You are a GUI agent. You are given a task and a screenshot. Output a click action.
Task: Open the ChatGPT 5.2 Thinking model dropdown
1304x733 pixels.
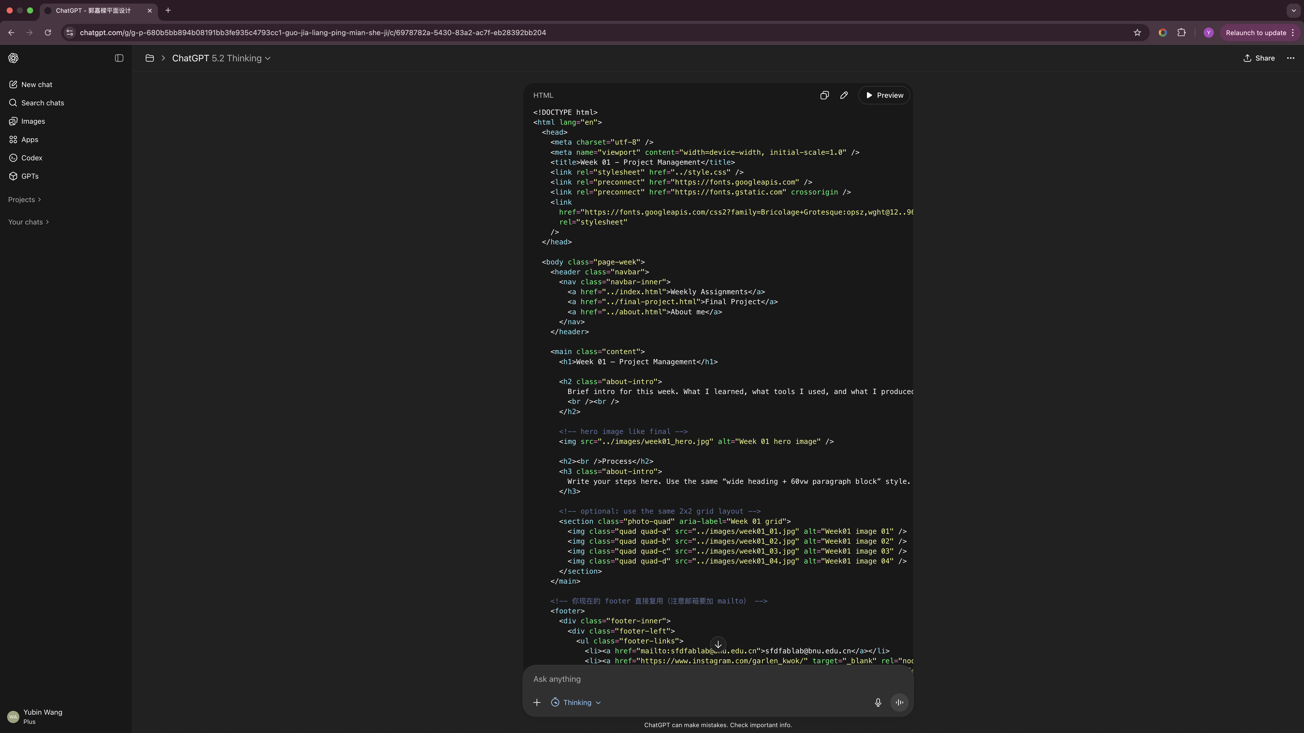(221, 58)
